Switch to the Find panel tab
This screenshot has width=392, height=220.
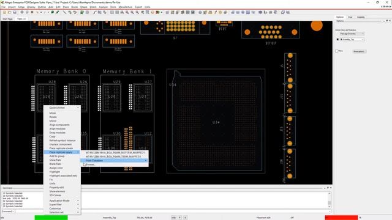point(350,17)
